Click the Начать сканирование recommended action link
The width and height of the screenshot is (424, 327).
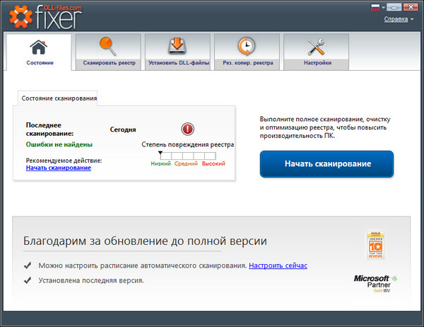(x=59, y=168)
